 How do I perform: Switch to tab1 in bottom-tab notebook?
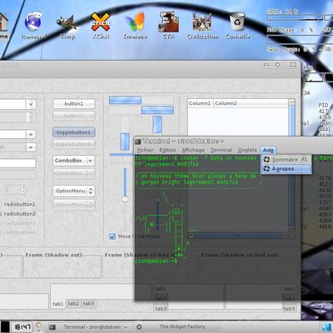(x=58, y=304)
